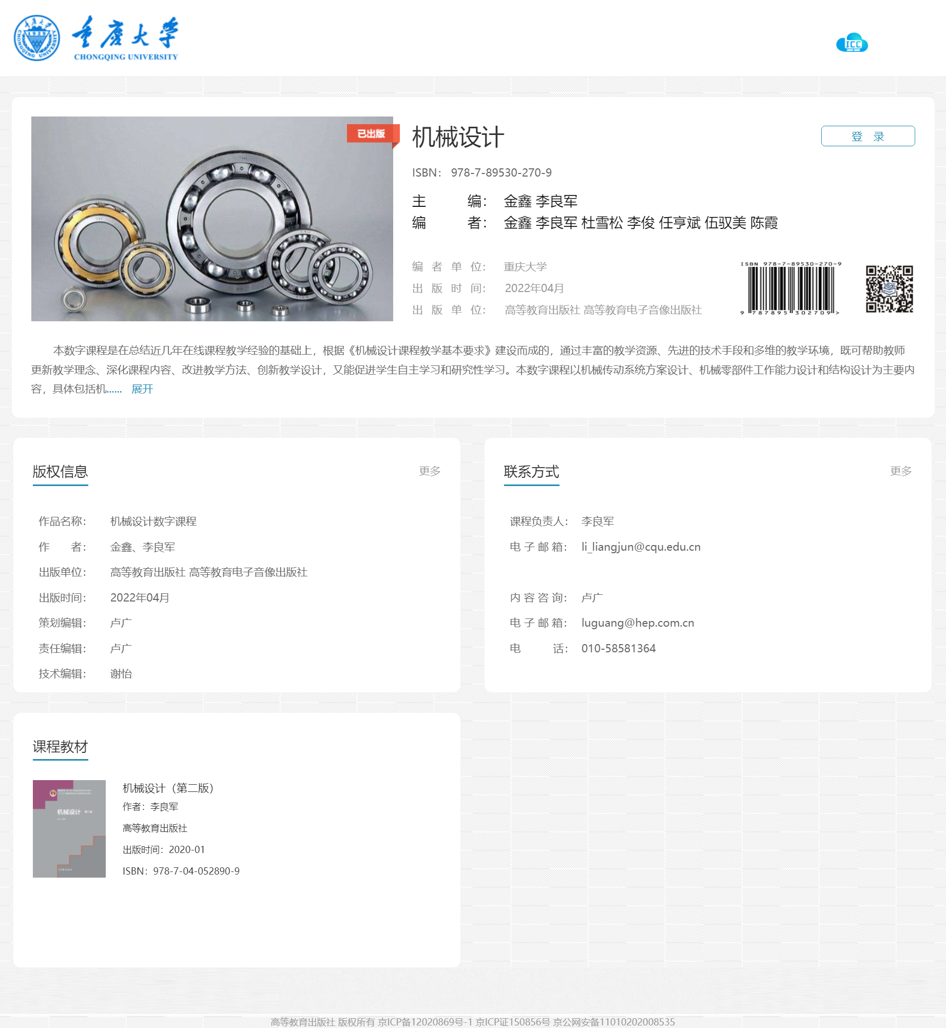Open the 机械设计 textbook cover thumbnail
The width and height of the screenshot is (946, 1028).
(x=69, y=829)
